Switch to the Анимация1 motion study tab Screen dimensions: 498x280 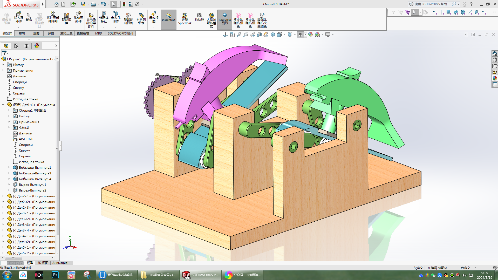[60, 263]
